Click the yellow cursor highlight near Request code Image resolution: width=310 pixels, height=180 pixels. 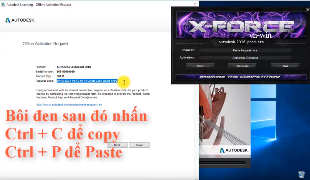[124, 82]
